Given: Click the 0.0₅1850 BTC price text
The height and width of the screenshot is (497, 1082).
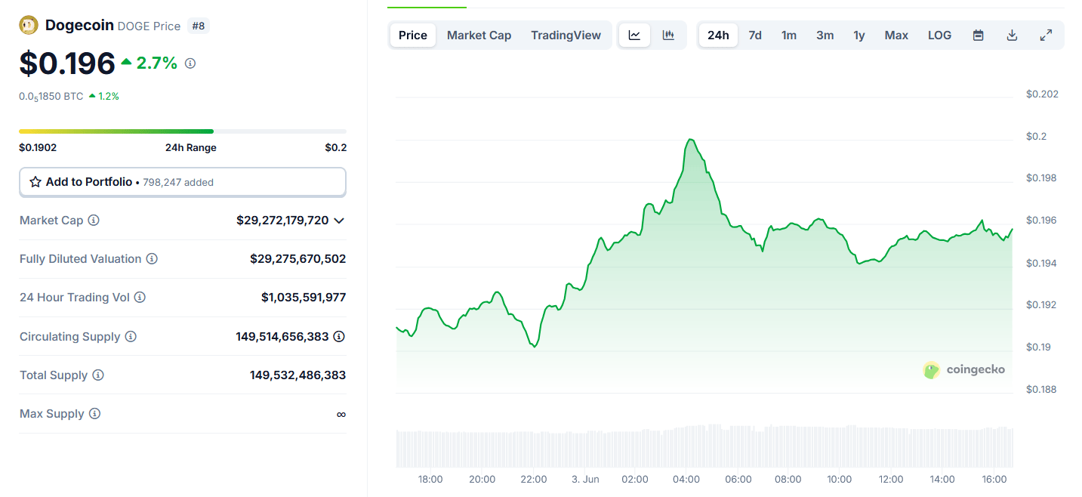Looking at the screenshot, I should [51, 97].
